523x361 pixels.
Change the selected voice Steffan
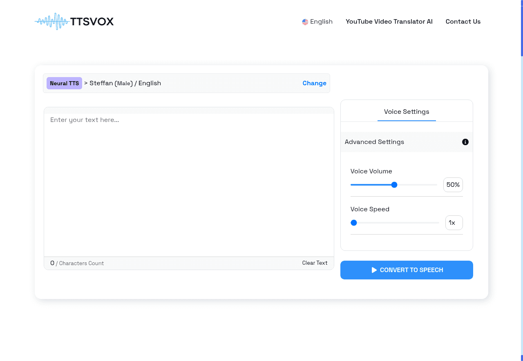pyautogui.click(x=101, y=83)
